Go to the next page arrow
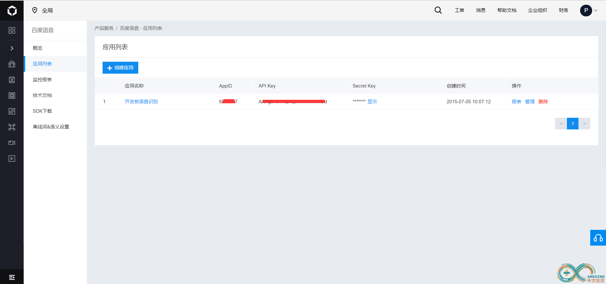Viewport: 606px width, 284px height. click(584, 123)
